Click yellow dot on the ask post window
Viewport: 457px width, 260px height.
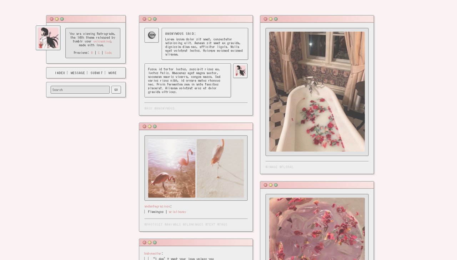[150, 19]
